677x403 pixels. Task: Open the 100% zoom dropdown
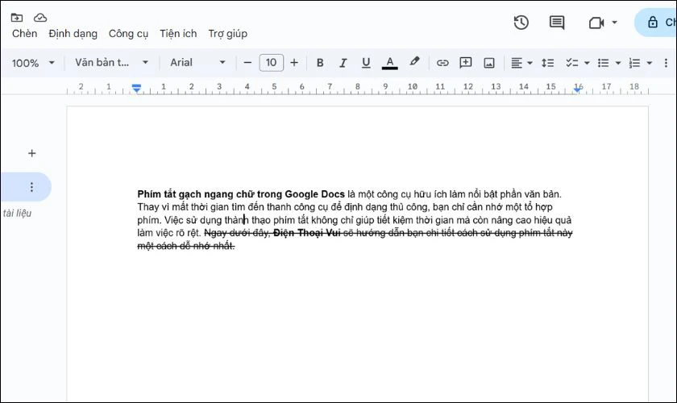coord(33,63)
